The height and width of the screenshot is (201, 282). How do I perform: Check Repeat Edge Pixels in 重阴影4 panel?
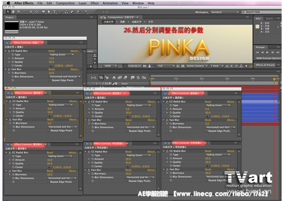48,182
